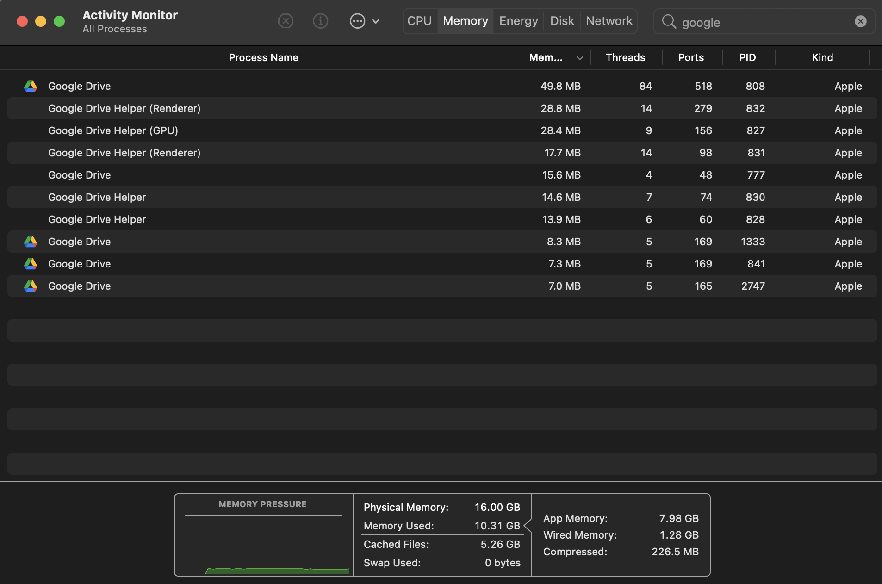Show the Disk tab

[562, 21]
